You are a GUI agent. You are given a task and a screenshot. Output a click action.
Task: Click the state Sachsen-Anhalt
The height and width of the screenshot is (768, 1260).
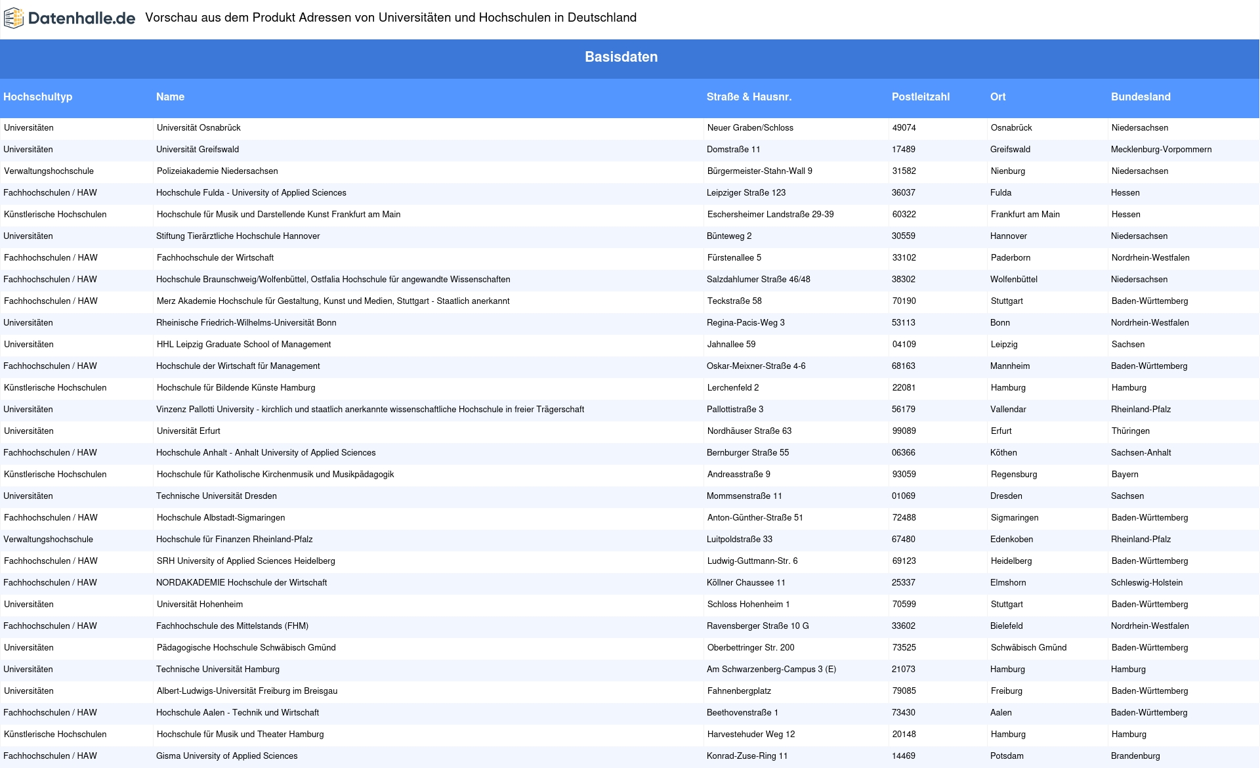(x=1141, y=452)
